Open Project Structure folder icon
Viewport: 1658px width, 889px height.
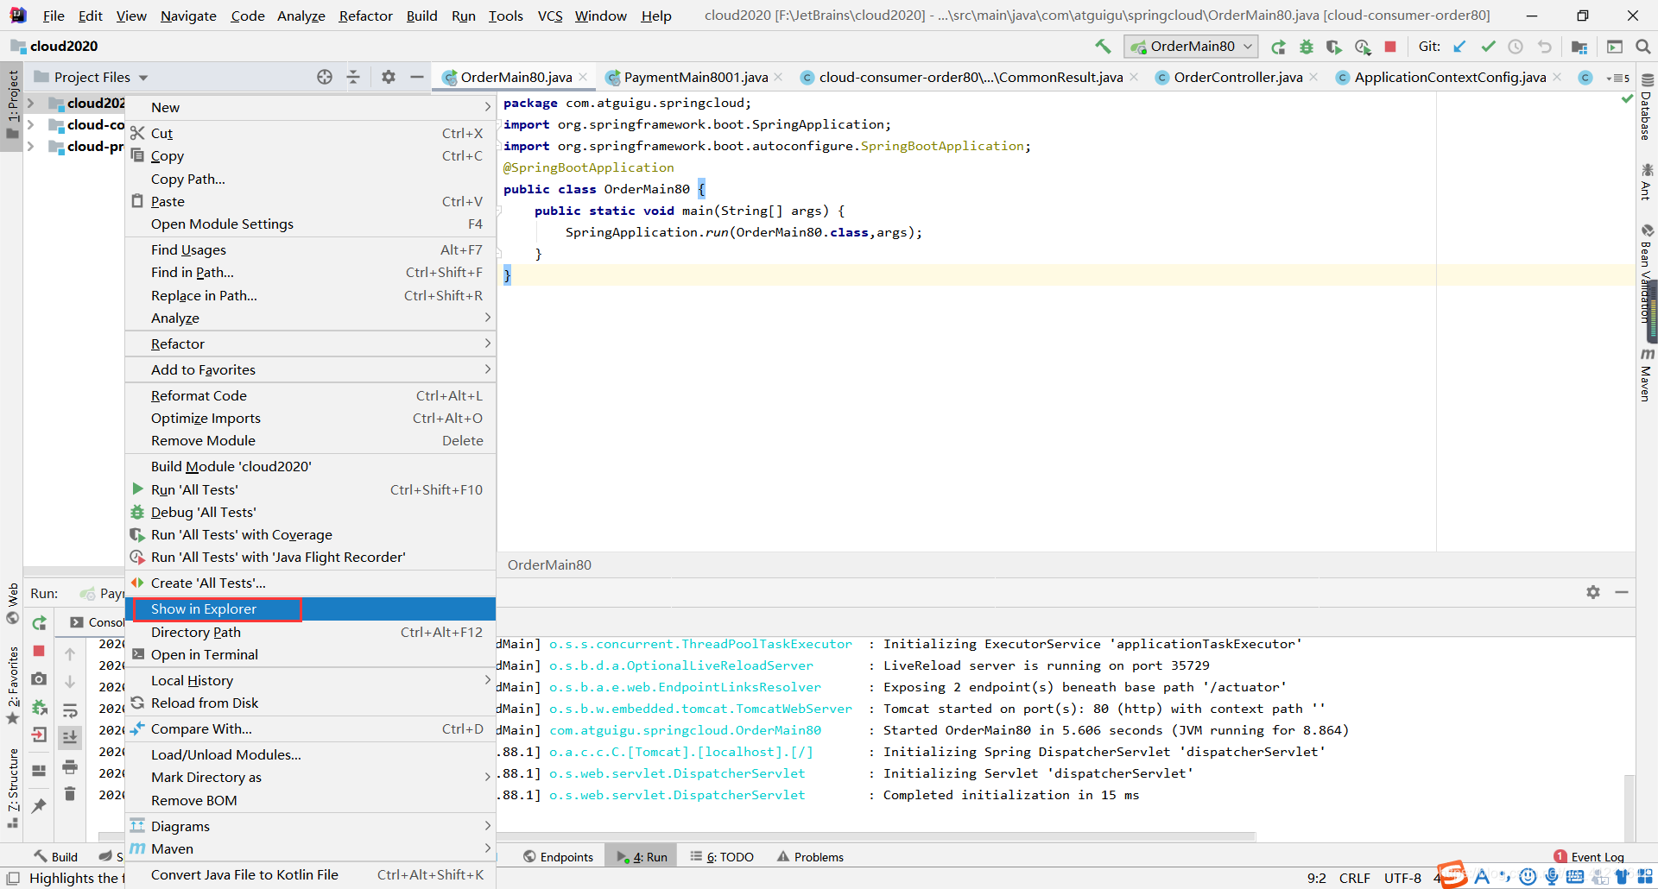click(x=1579, y=47)
